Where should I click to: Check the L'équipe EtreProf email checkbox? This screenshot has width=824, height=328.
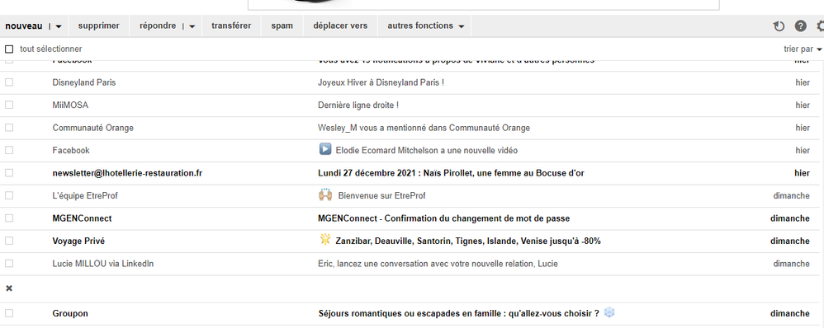9,195
